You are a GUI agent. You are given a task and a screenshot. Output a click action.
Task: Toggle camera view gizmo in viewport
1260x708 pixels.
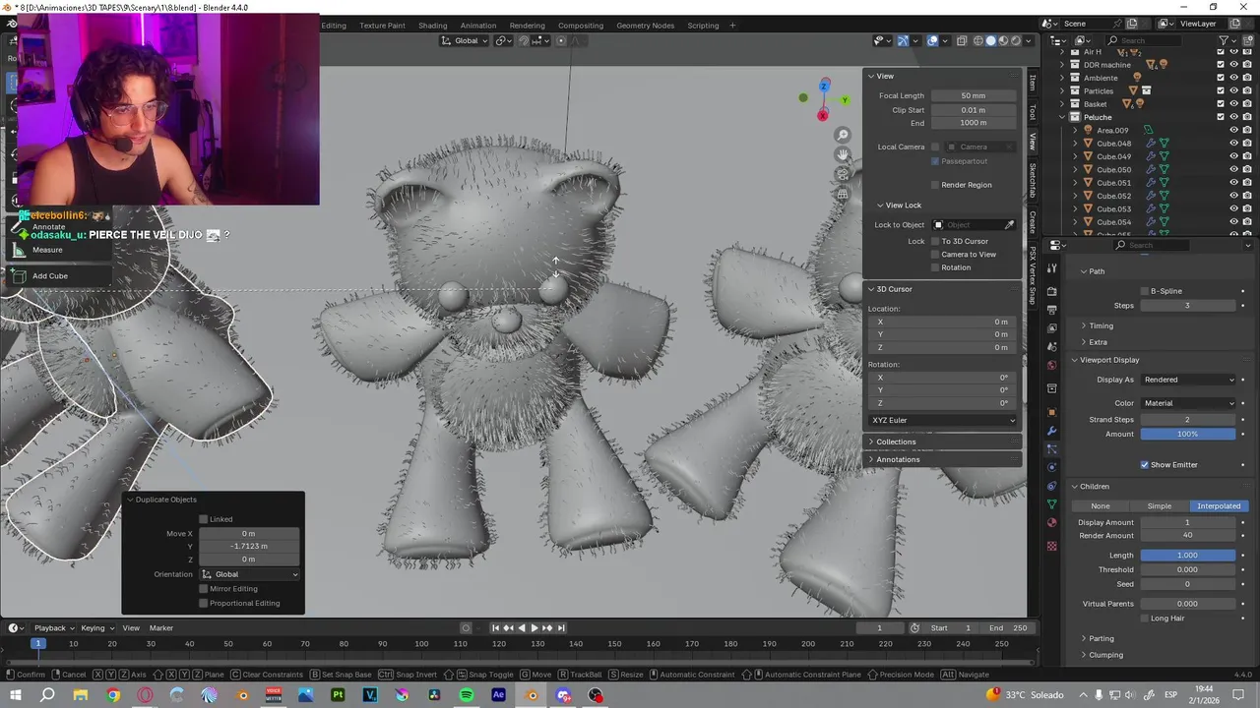(x=843, y=174)
